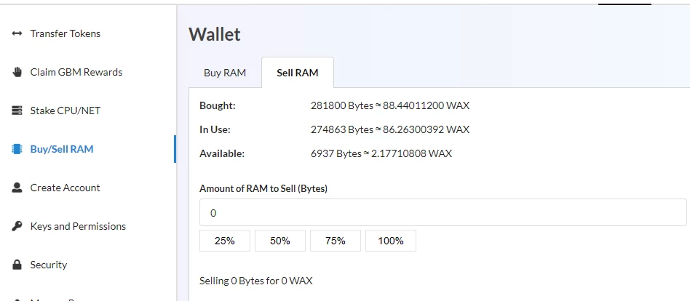This screenshot has width=690, height=301.
Task: Click the server icon beside Stake CPU/NET
Action: pyautogui.click(x=17, y=111)
